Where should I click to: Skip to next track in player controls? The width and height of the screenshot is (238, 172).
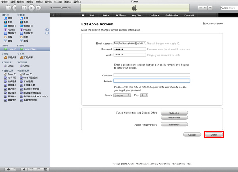pos(38,8)
